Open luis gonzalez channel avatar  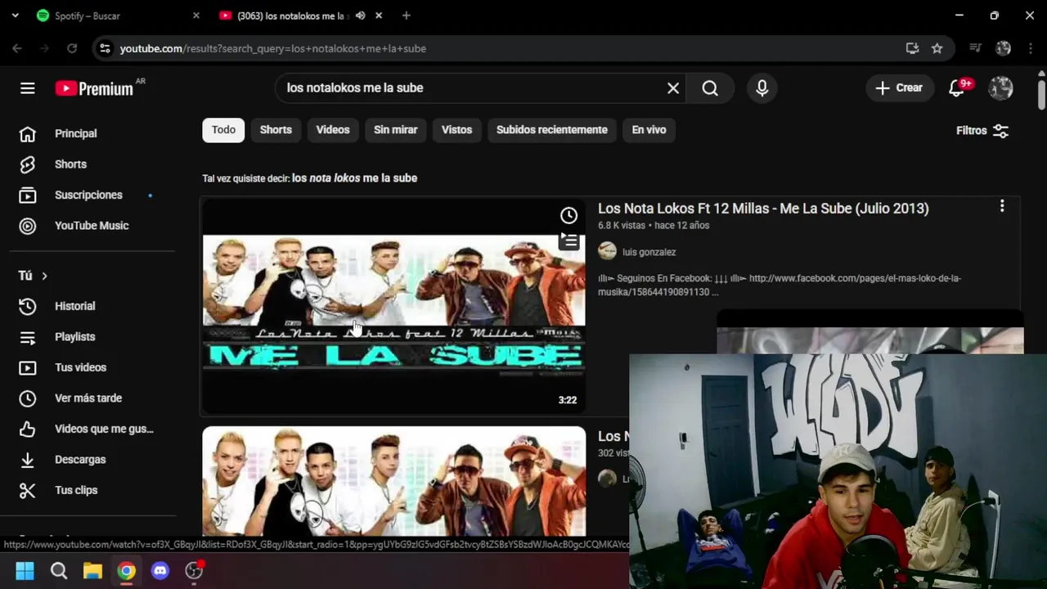pos(607,252)
